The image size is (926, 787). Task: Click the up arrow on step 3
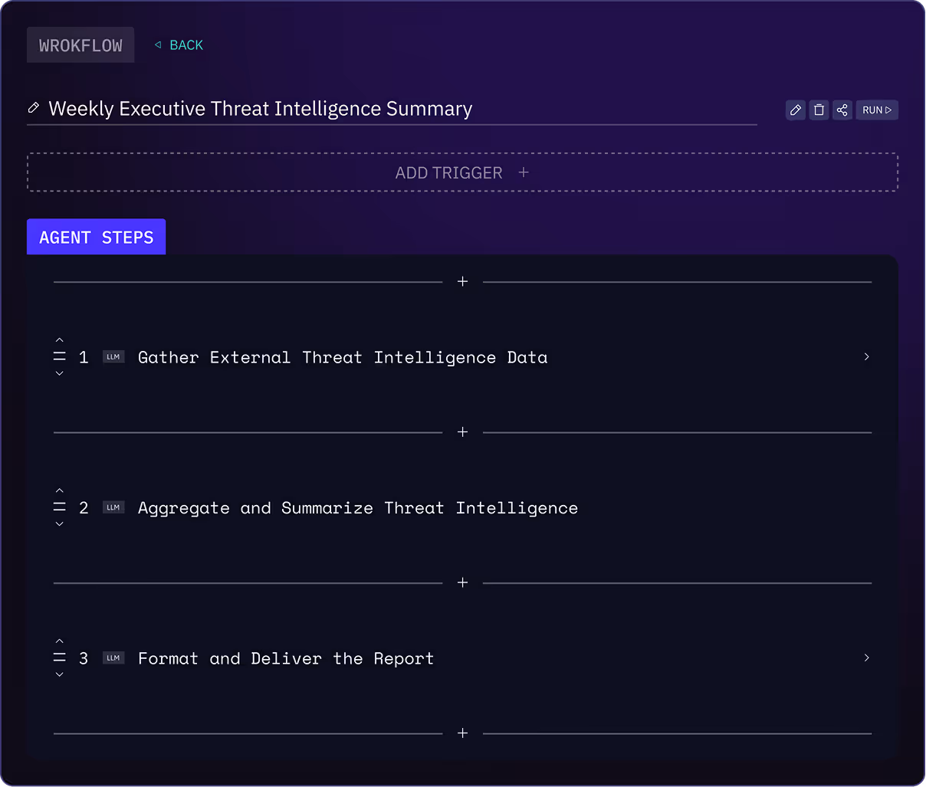tap(59, 641)
